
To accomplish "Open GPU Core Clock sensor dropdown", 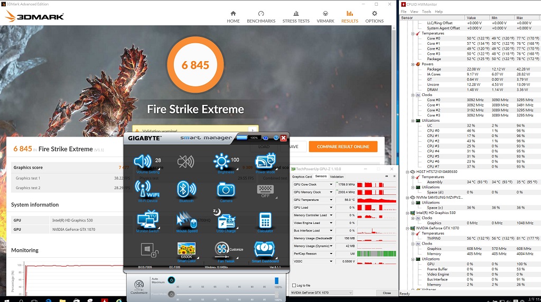I will [x=331, y=184].
